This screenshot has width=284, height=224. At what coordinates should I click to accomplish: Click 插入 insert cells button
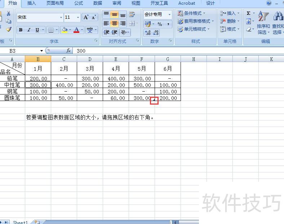click(x=230, y=13)
